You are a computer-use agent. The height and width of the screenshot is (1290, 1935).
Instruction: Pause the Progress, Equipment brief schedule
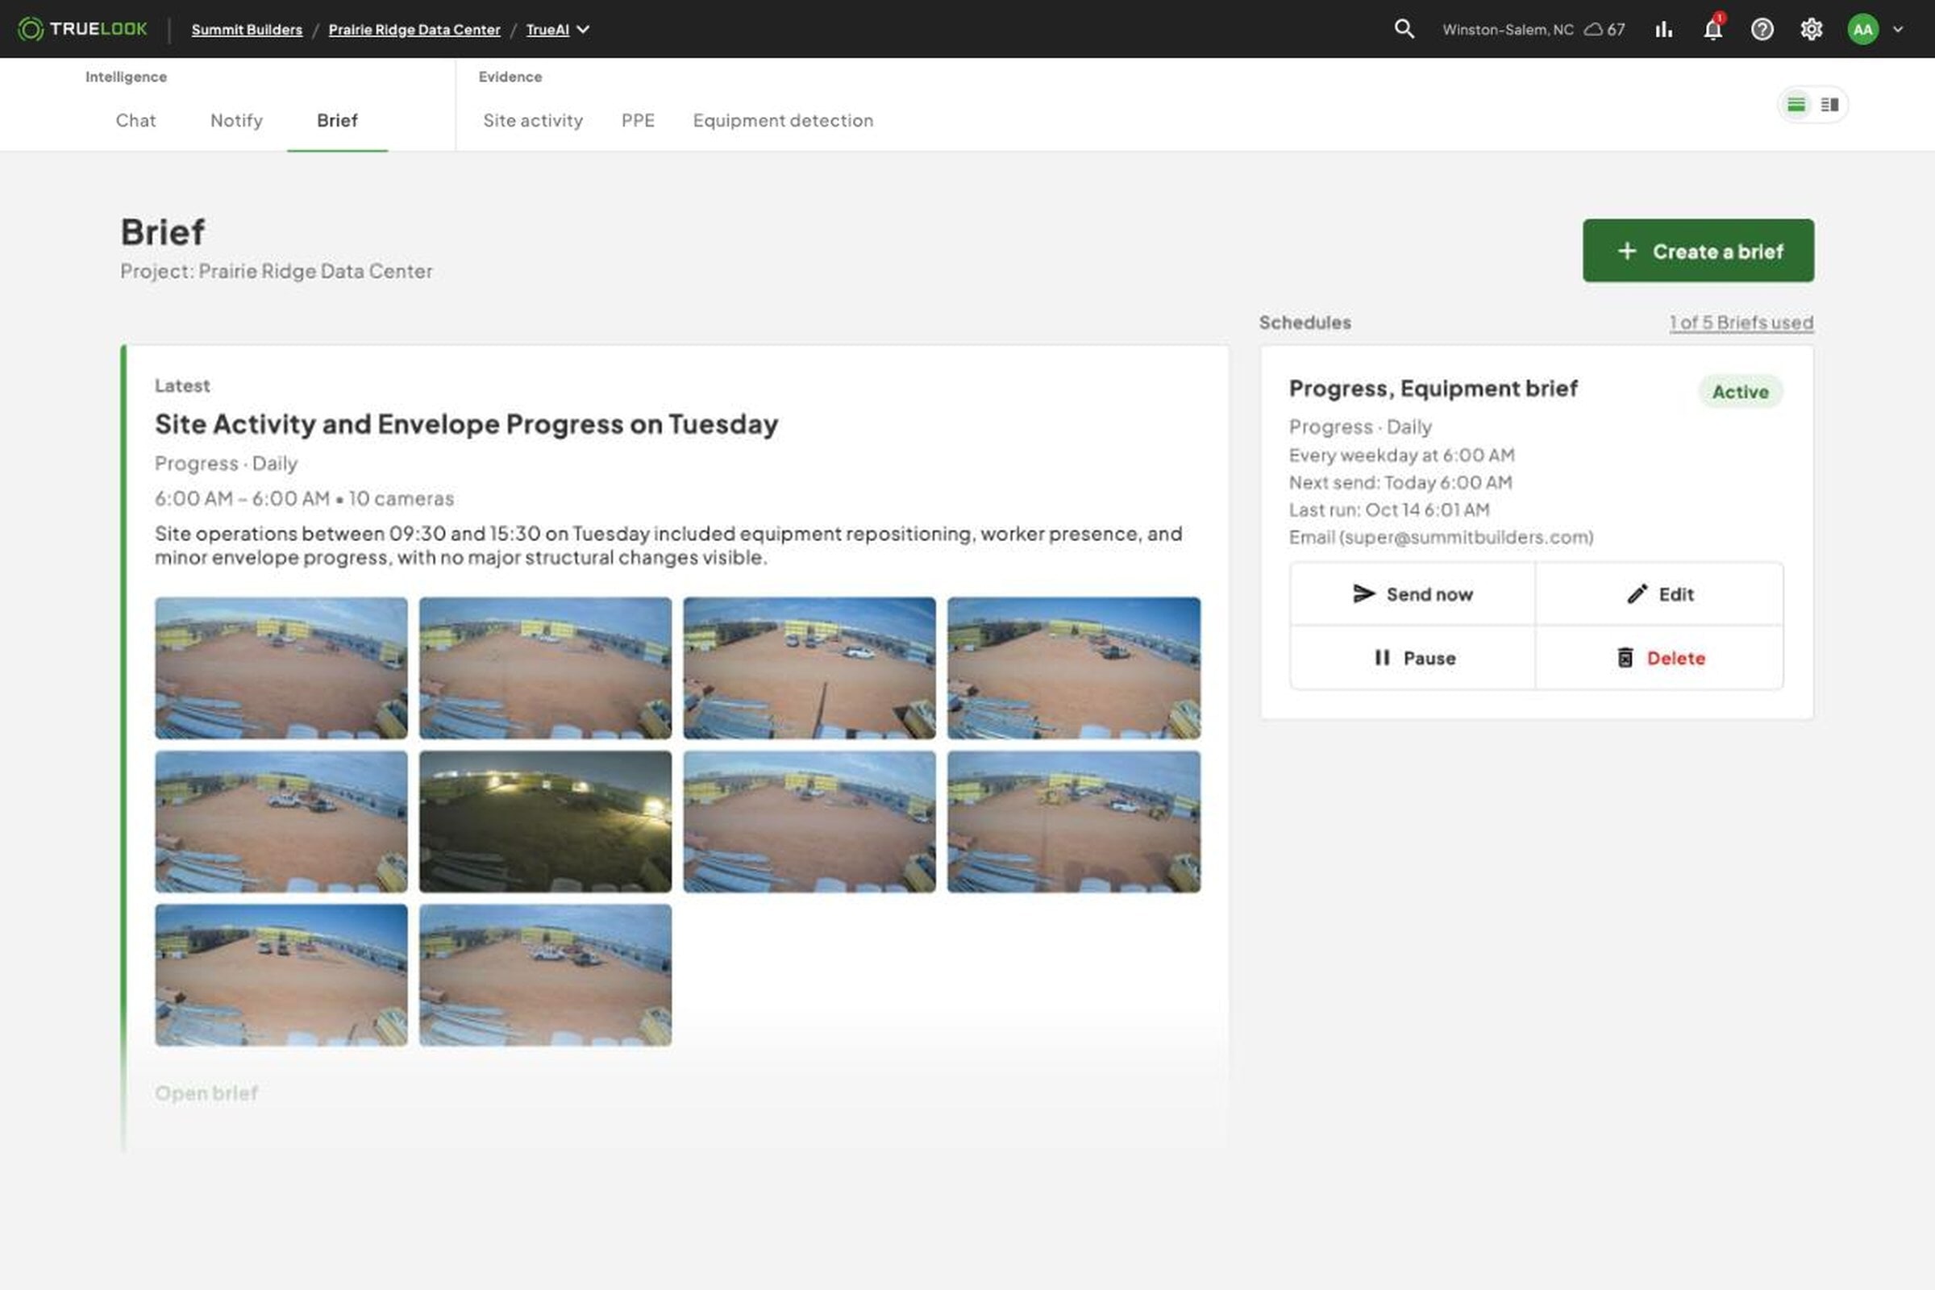click(x=1413, y=658)
